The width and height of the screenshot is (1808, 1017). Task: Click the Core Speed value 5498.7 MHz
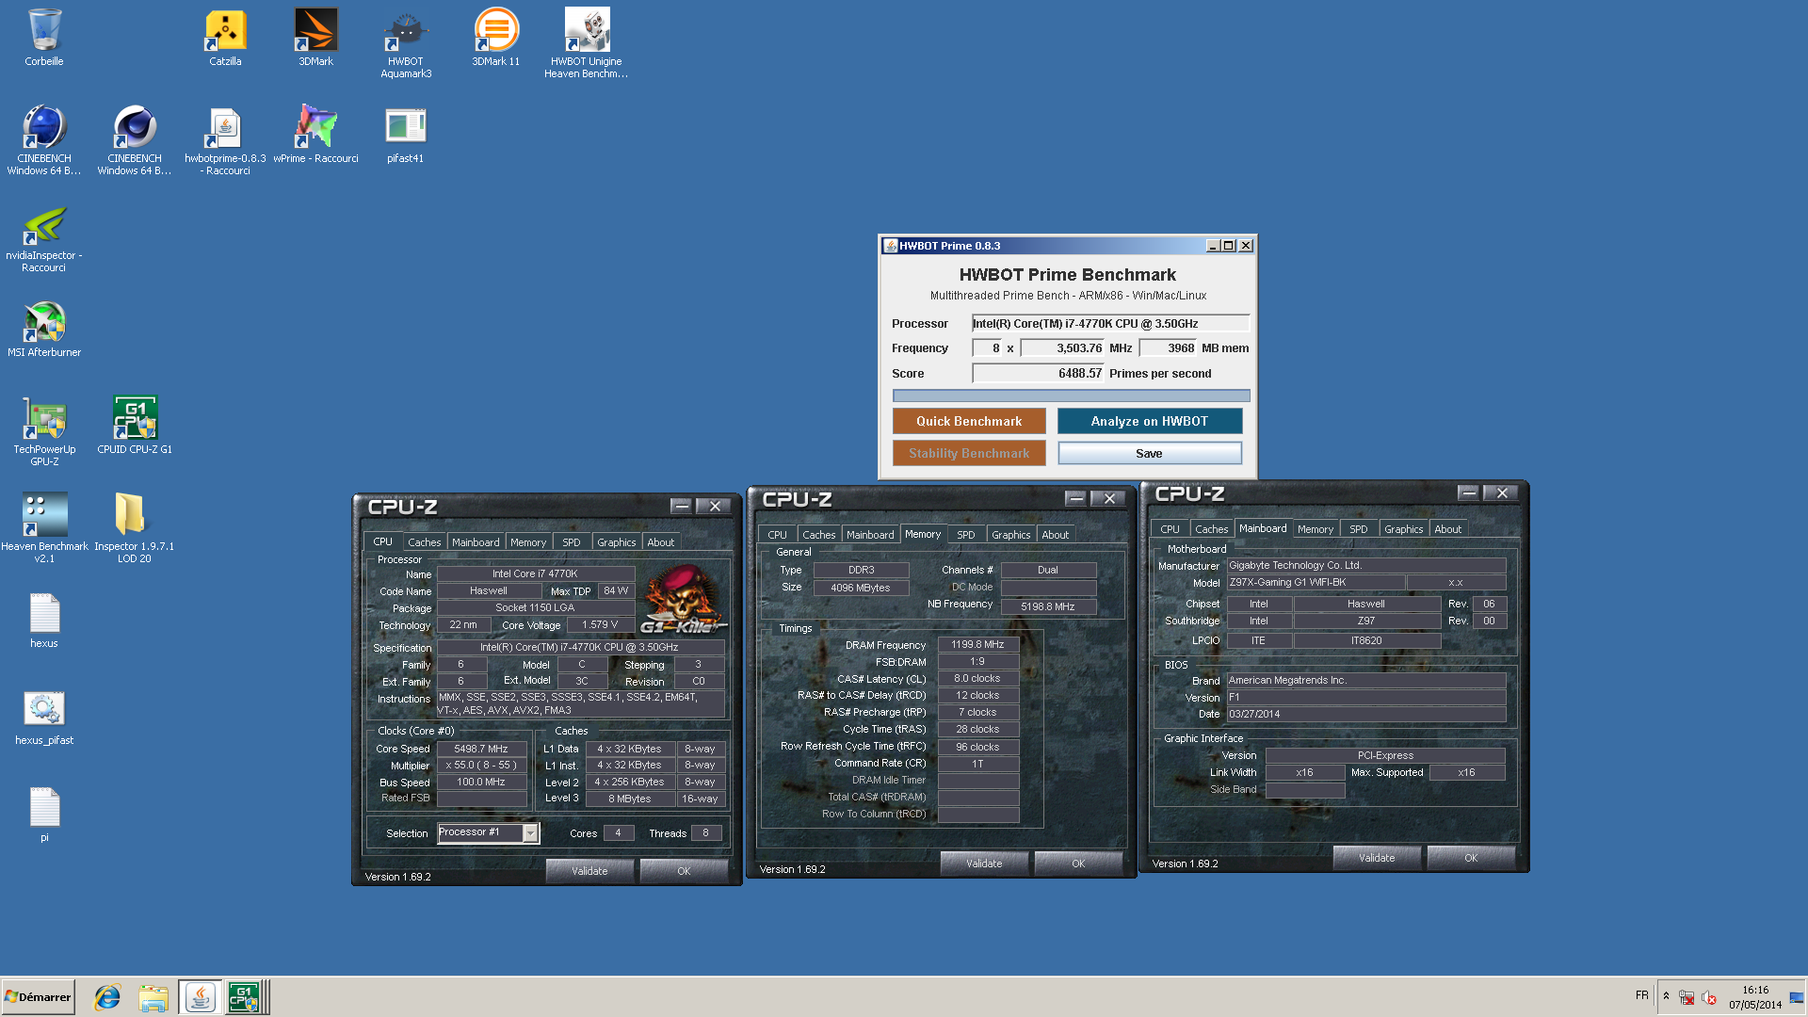[x=481, y=749]
